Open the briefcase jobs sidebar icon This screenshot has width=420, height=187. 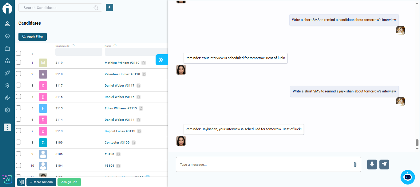[7, 48]
